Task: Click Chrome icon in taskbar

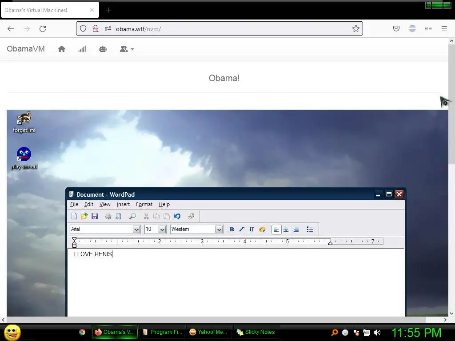Action: tap(82, 332)
